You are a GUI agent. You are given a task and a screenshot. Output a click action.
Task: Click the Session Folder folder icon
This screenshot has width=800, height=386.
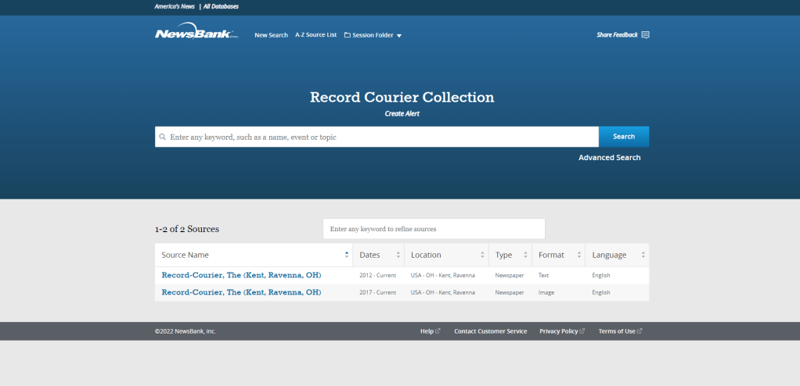[x=348, y=35]
